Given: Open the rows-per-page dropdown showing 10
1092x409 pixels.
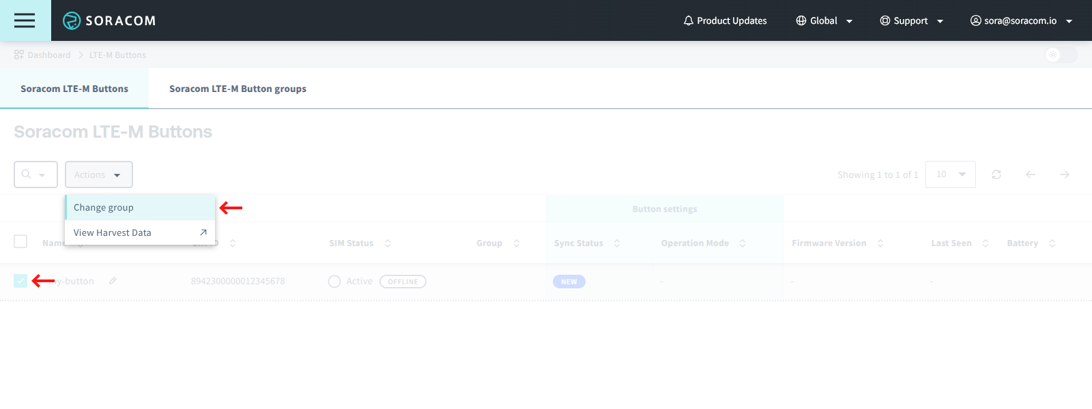Looking at the screenshot, I should pos(950,175).
